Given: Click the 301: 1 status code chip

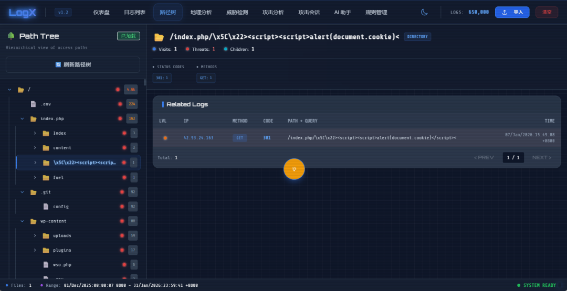Looking at the screenshot, I should pos(162,78).
